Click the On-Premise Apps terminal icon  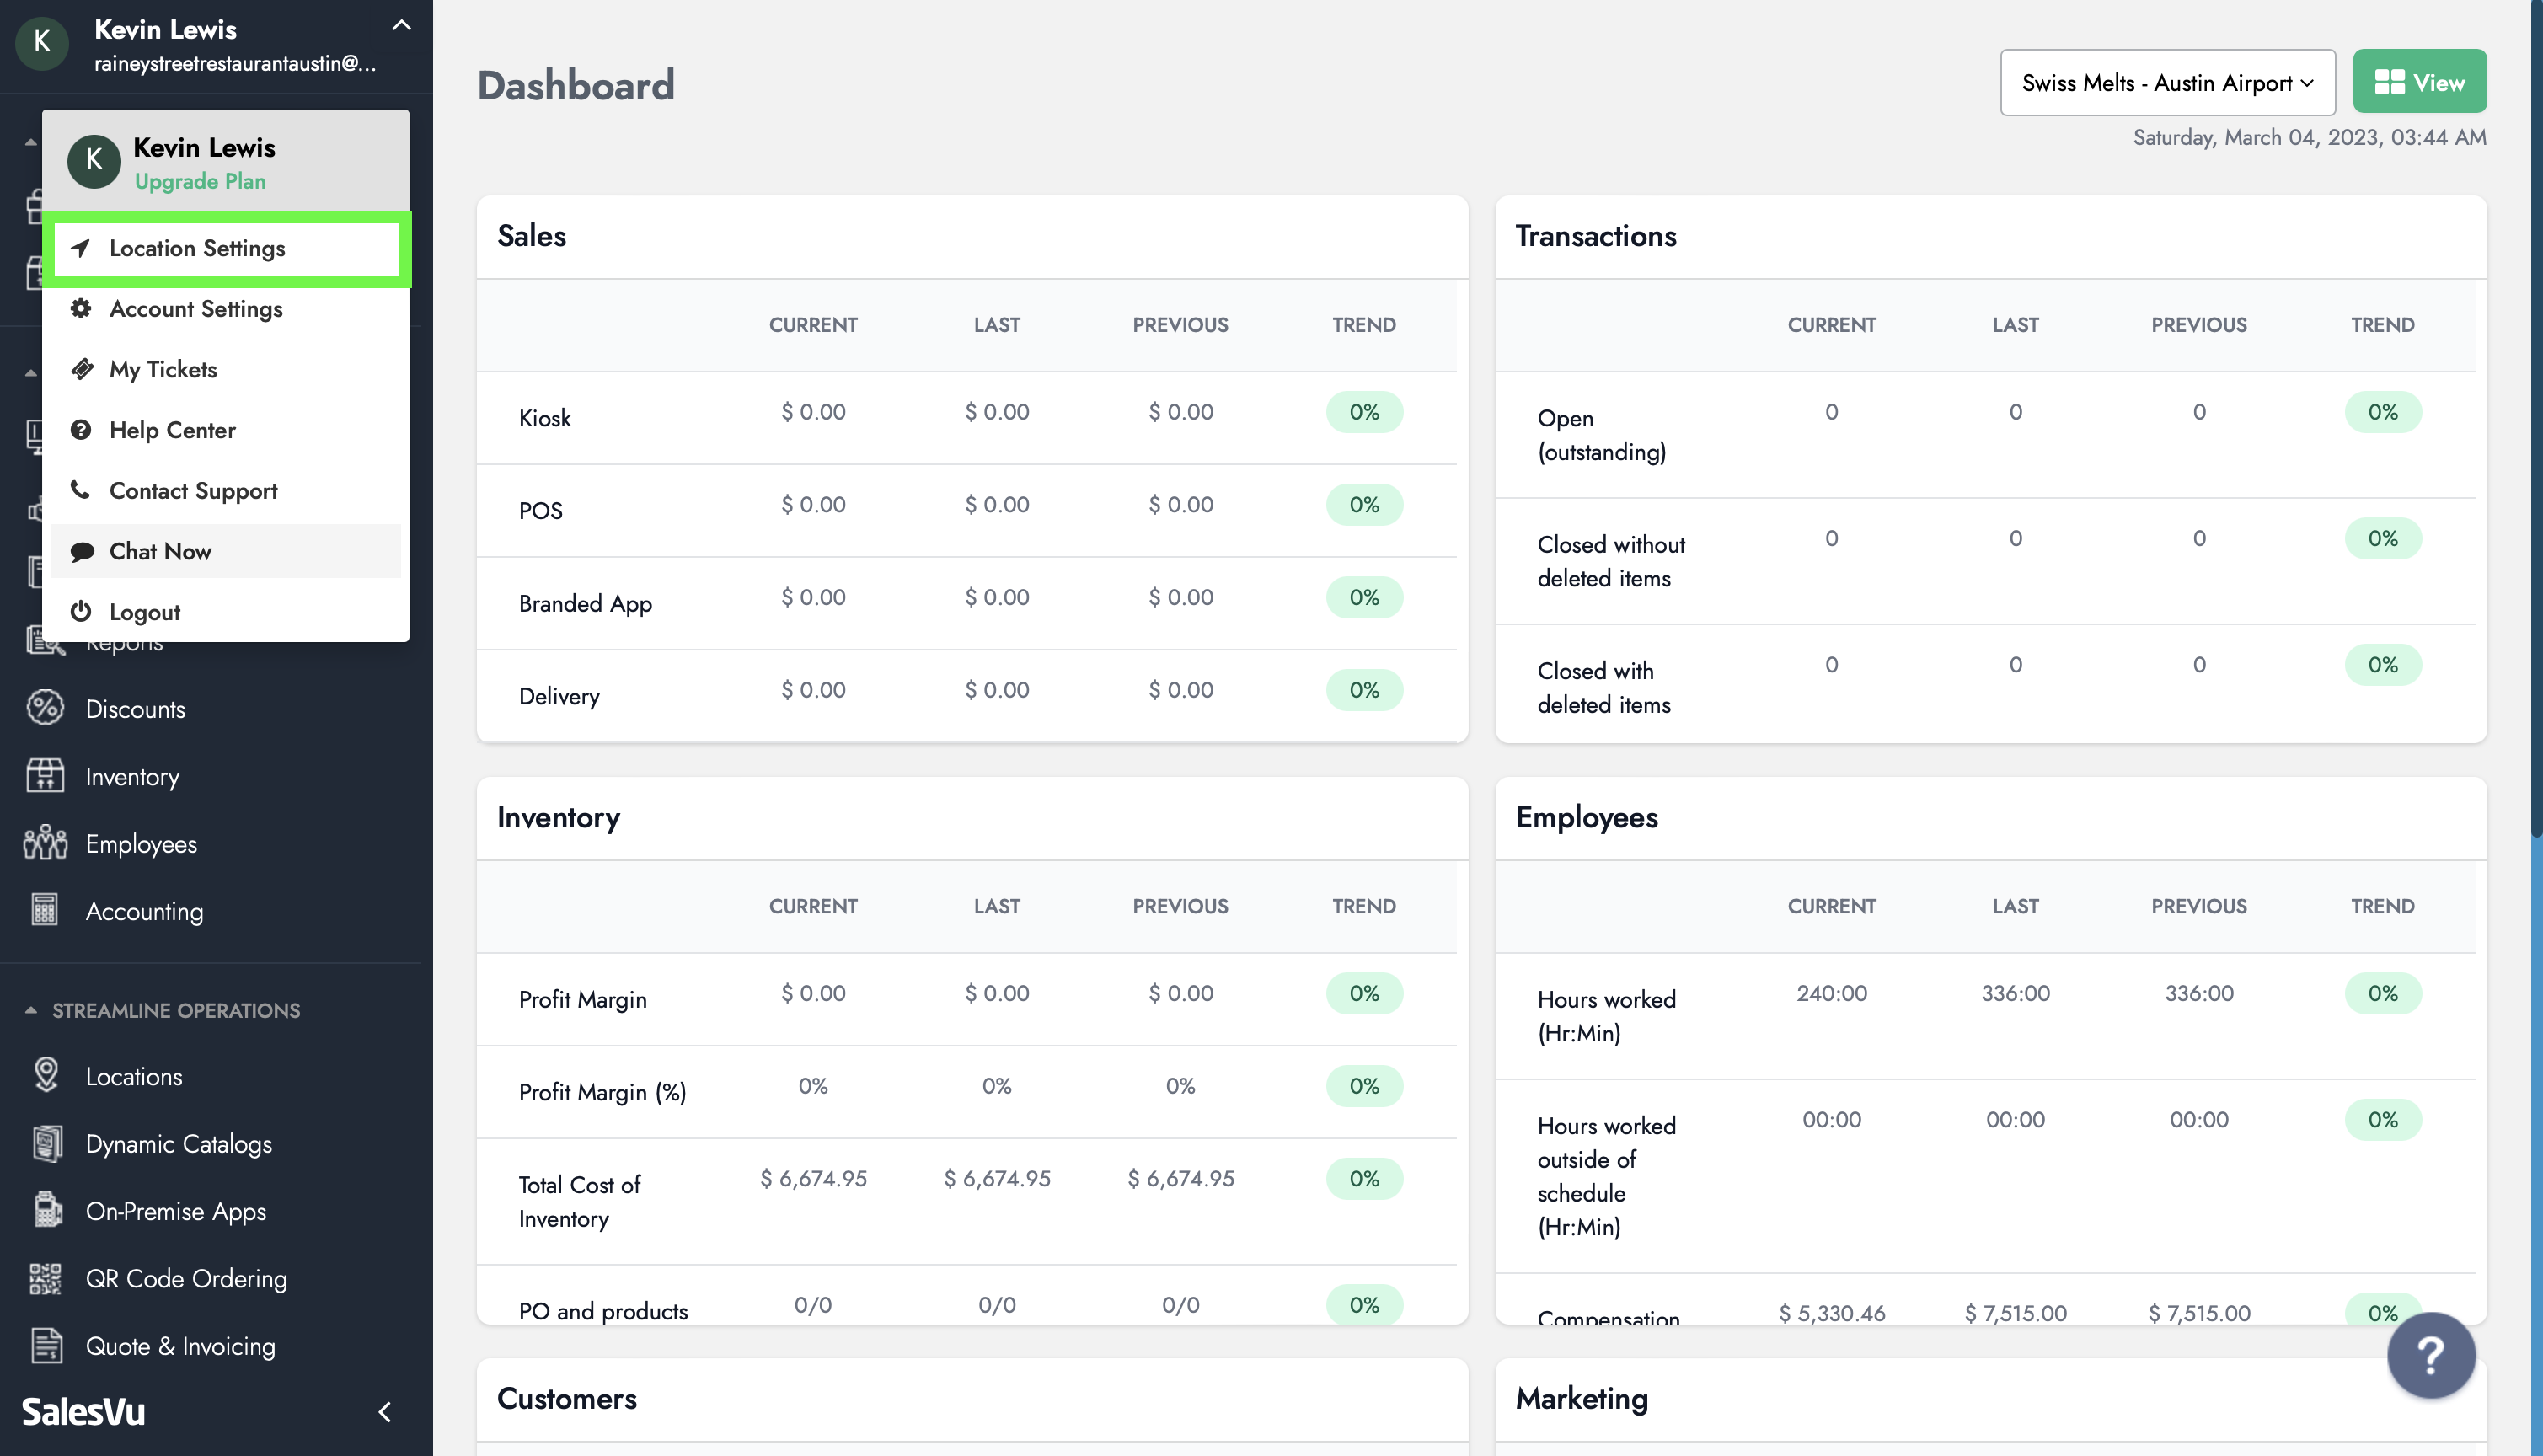coord(46,1210)
